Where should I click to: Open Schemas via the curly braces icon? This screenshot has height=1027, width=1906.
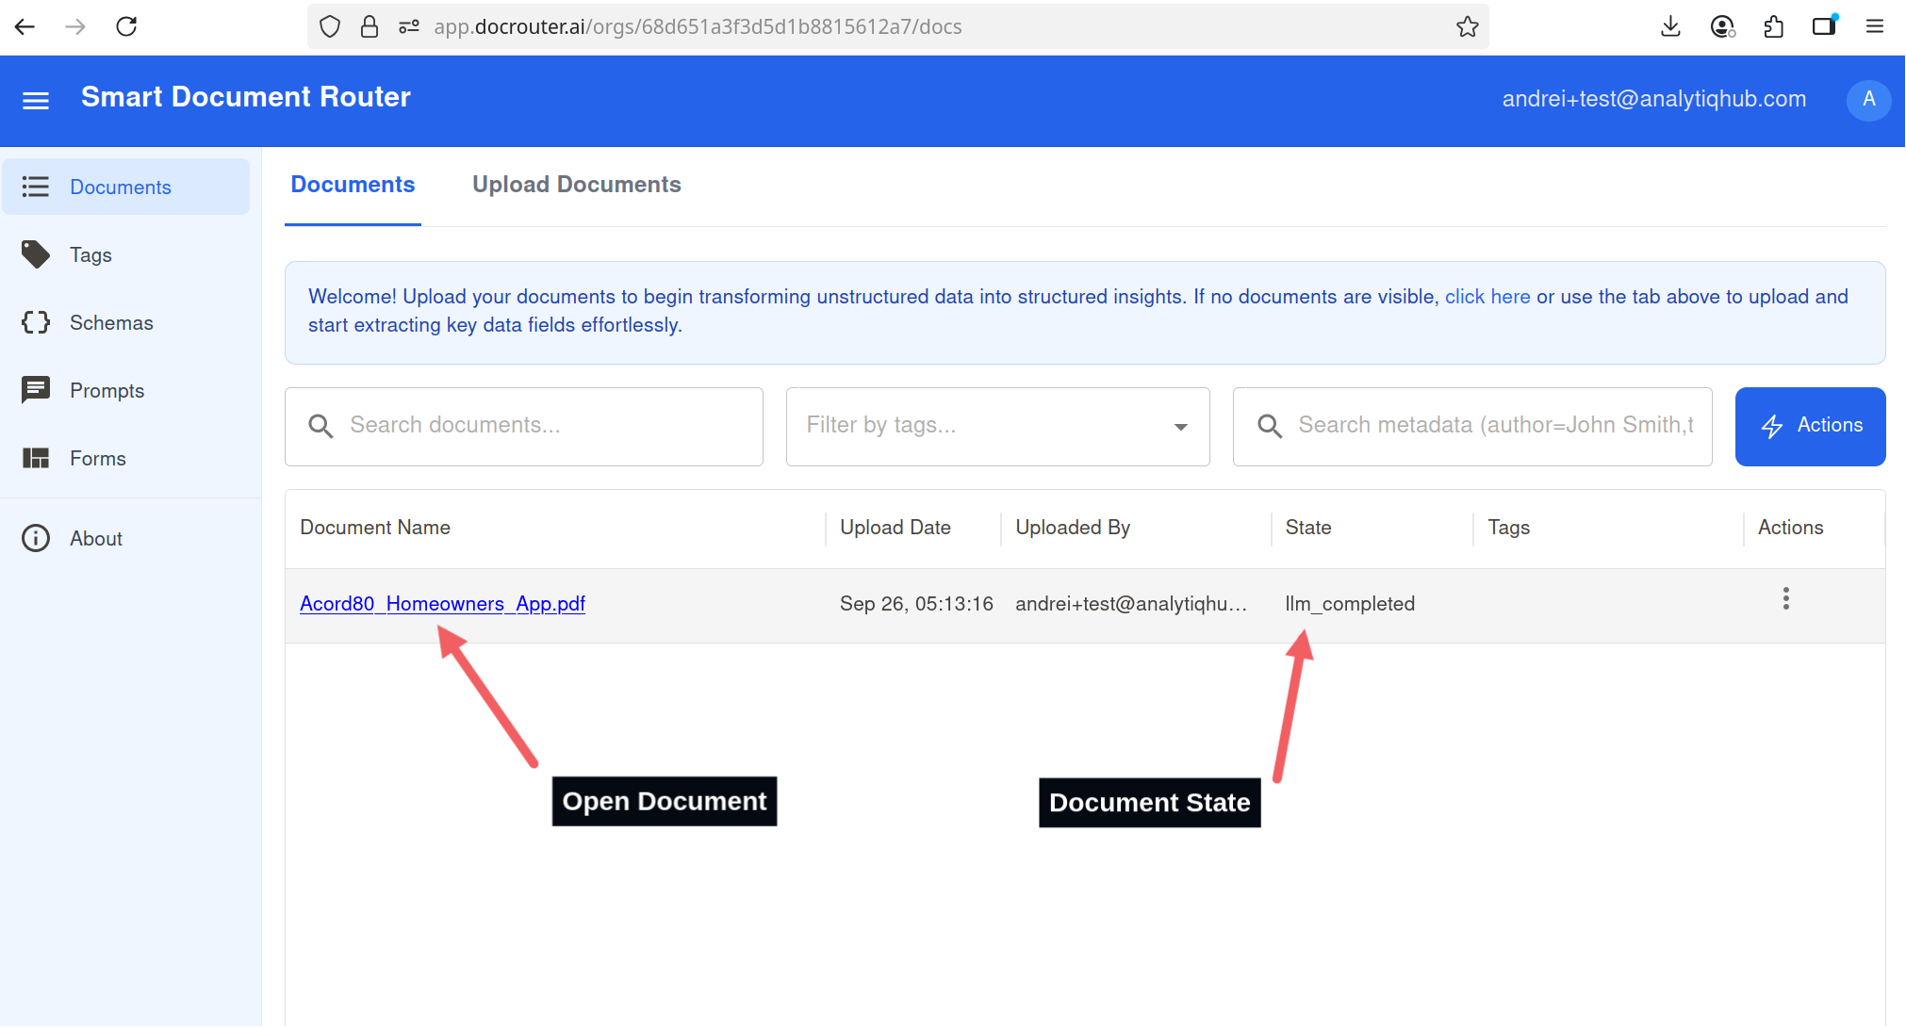coord(36,322)
